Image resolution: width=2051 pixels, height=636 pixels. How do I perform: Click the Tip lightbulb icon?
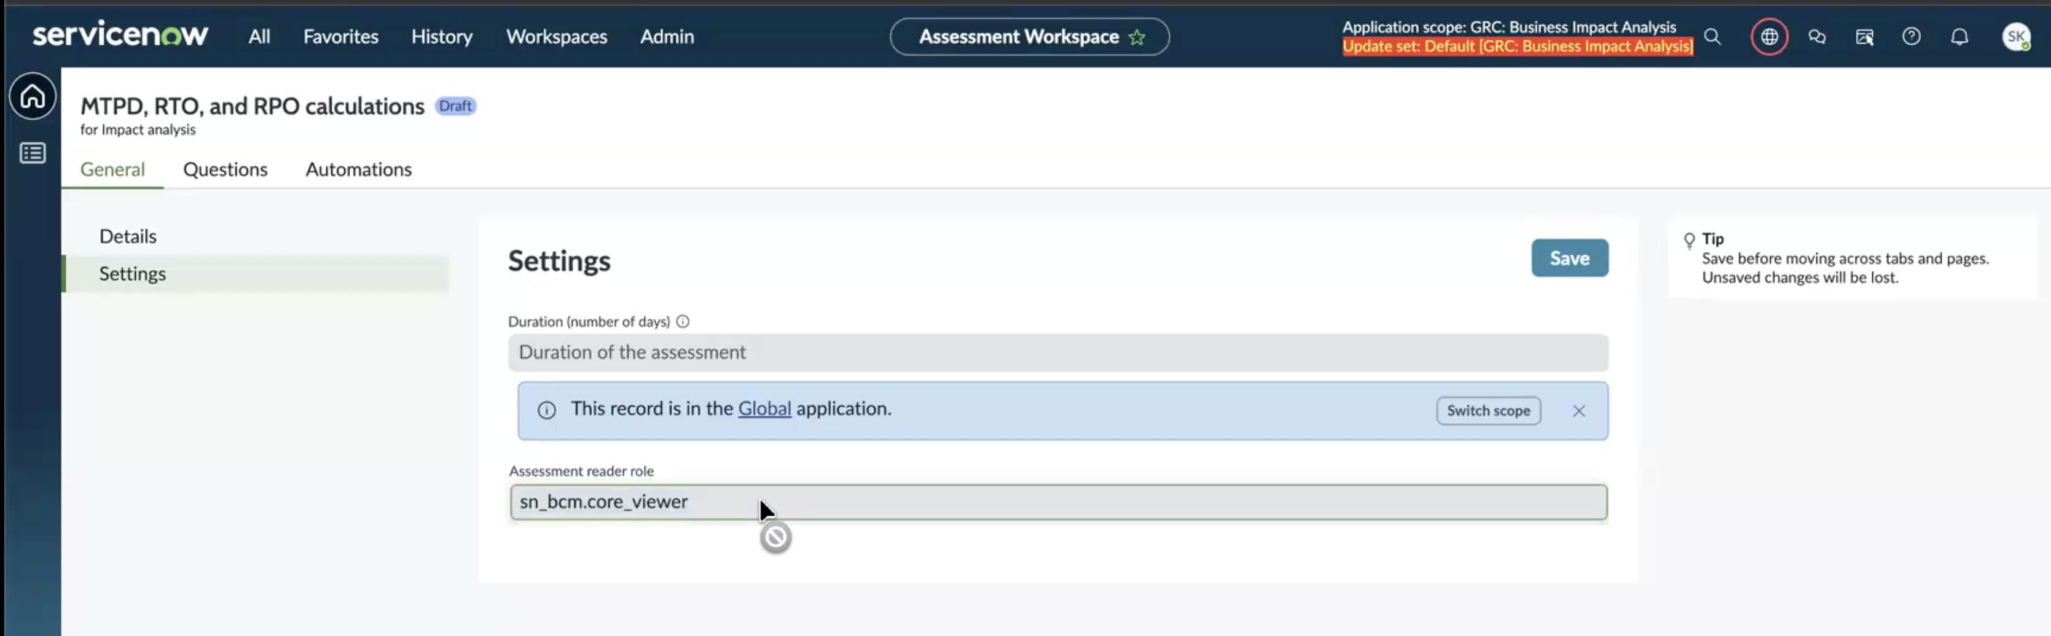[x=1688, y=240]
